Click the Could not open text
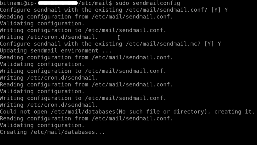Image resolution: width=257 pixels, height=145 pixels. (x=20, y=112)
